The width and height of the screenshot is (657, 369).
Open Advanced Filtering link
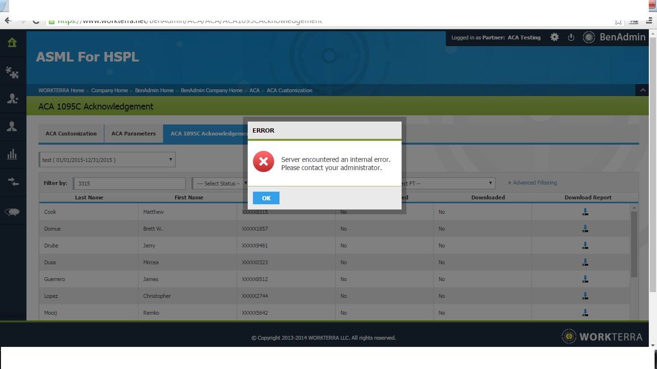532,183
